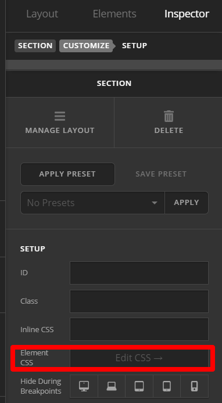Open the Edit CSS editor link
Image resolution: width=222 pixels, height=403 pixels.
(139, 358)
